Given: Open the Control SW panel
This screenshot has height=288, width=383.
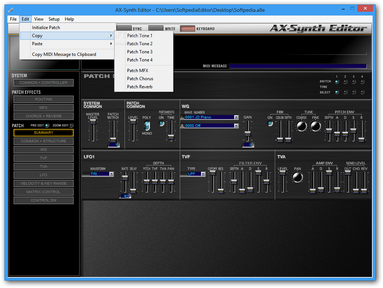Looking at the screenshot, I should [x=43, y=200].
